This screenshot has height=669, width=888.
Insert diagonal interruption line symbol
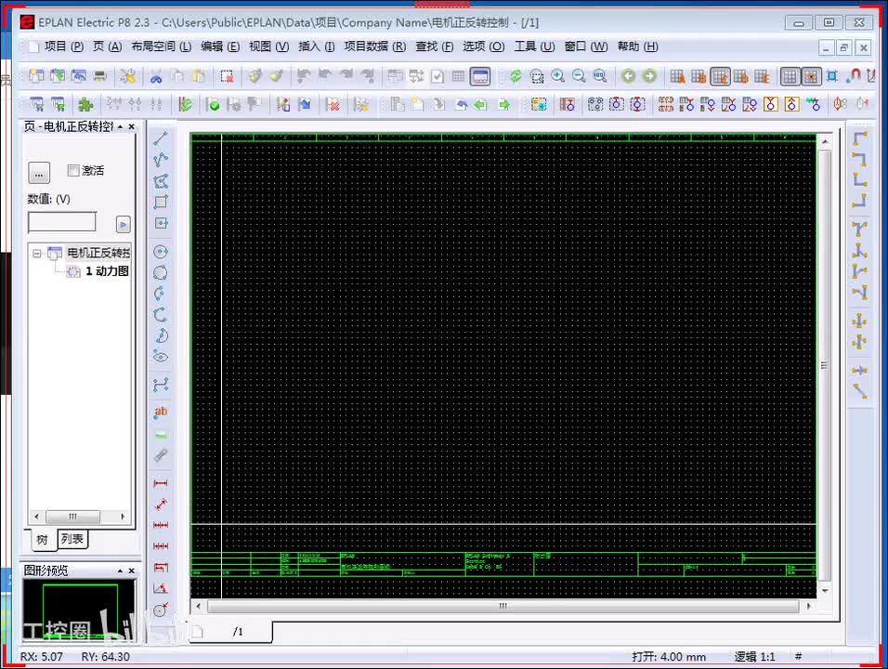(x=860, y=391)
